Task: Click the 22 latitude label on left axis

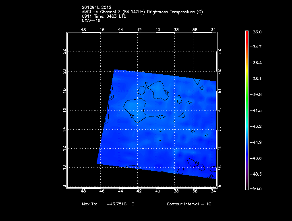Action: pos(63,51)
